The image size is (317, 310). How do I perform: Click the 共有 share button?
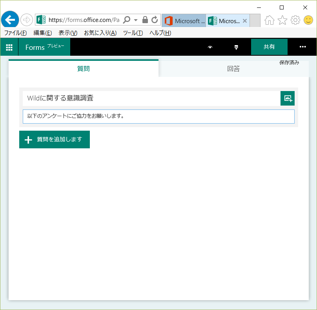(269, 47)
